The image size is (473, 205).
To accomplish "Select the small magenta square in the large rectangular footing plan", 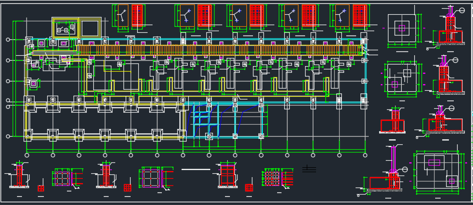I will 452,181.
